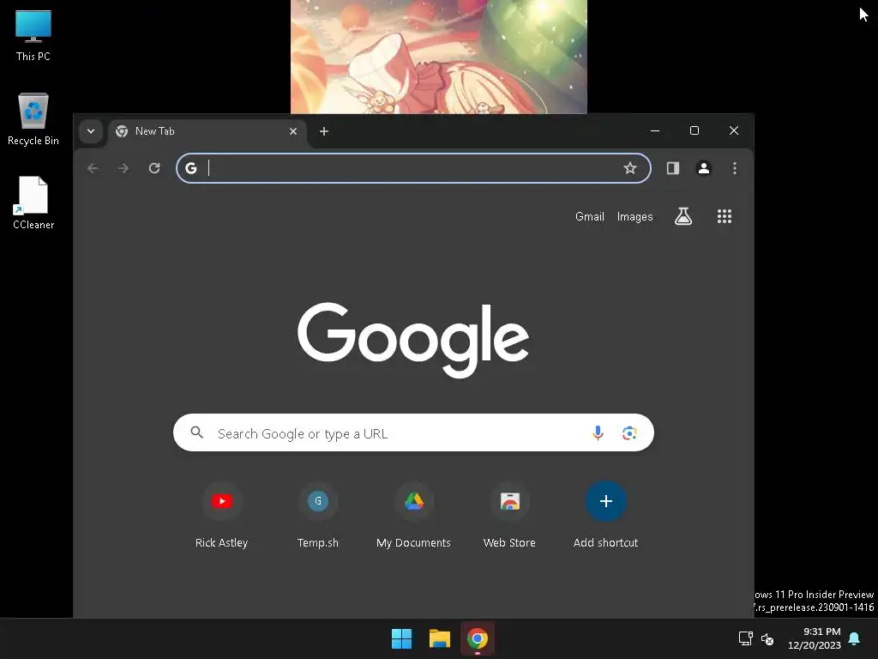This screenshot has width=878, height=659.
Task: Open the clock showing 9:31 PM
Action: (815, 638)
